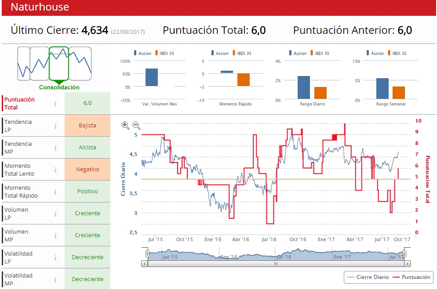Open info icon for Tendencia MP row
Screen dimensions: 437x289
point(55,148)
